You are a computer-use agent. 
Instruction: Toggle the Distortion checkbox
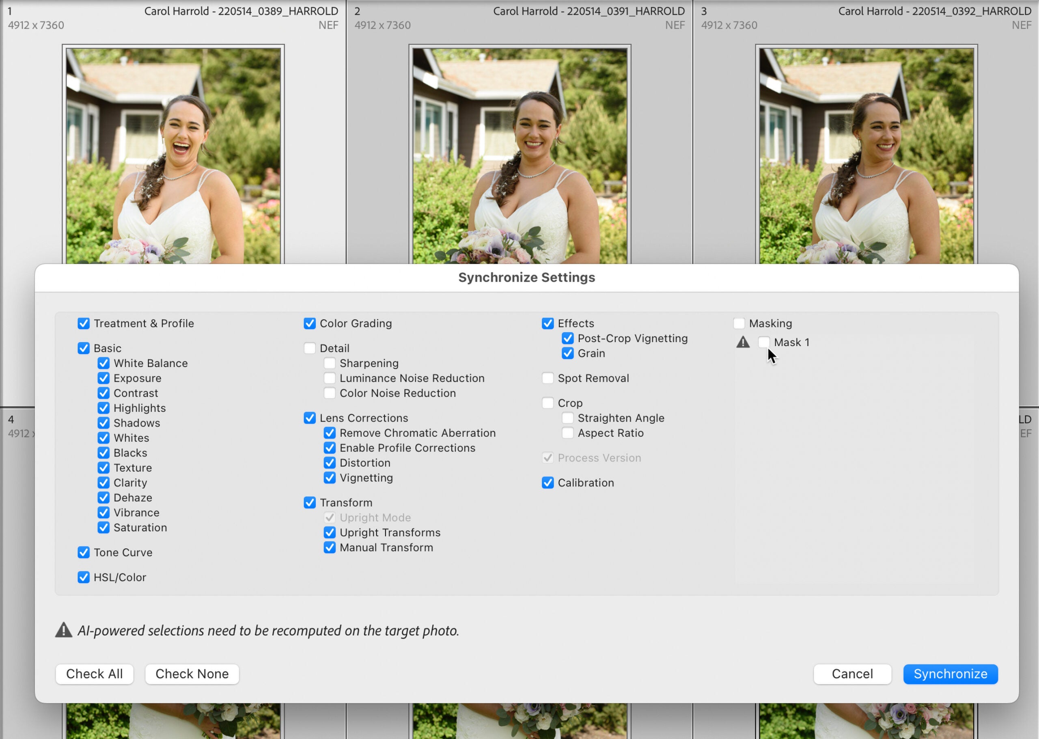330,463
